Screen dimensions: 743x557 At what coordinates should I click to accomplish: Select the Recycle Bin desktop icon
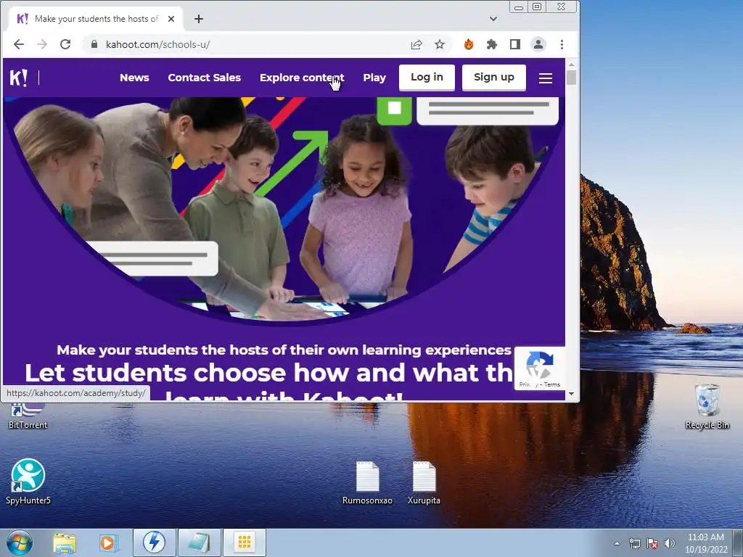coord(707,407)
